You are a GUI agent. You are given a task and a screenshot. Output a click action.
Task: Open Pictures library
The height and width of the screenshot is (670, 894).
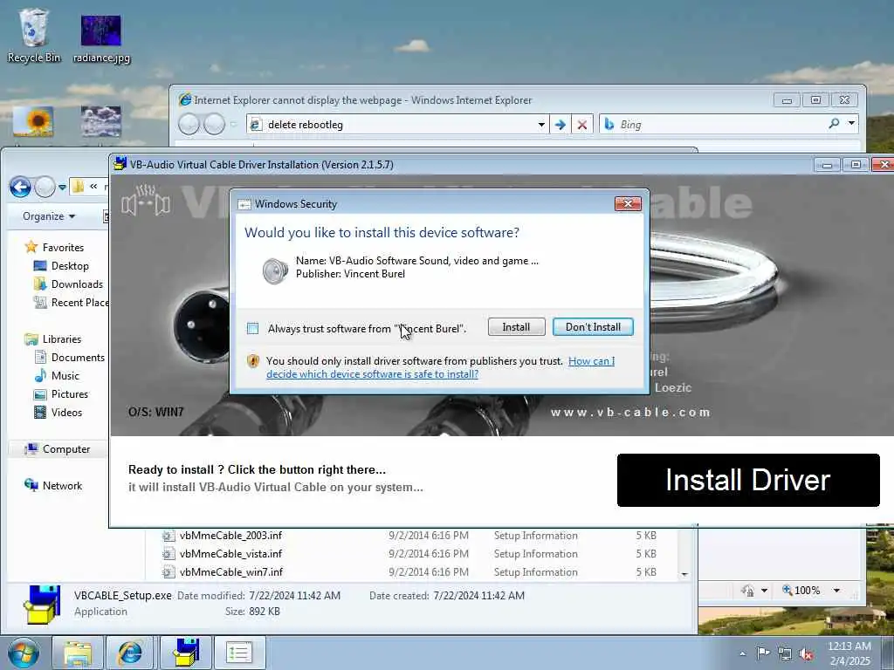(61, 393)
